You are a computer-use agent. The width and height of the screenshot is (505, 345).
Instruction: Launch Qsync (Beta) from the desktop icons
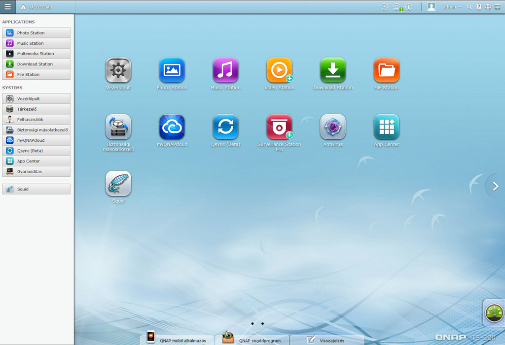pos(225,127)
